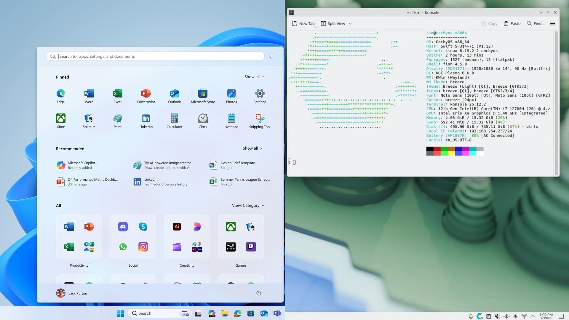Viewport: 569px width, 320px height.
Task: Open the New Tab dropdown in Konsole
Action: [315, 27]
